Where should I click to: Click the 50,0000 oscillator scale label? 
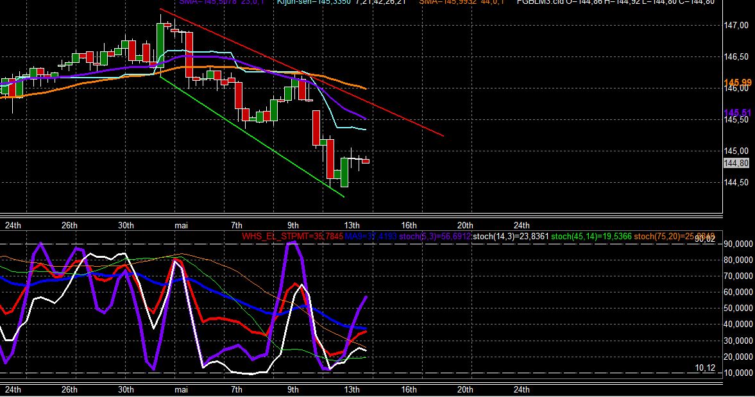pyautogui.click(x=738, y=308)
